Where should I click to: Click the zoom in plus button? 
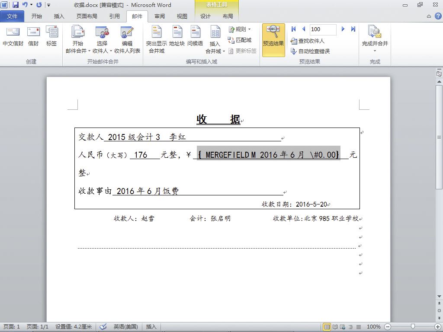tap(438, 327)
